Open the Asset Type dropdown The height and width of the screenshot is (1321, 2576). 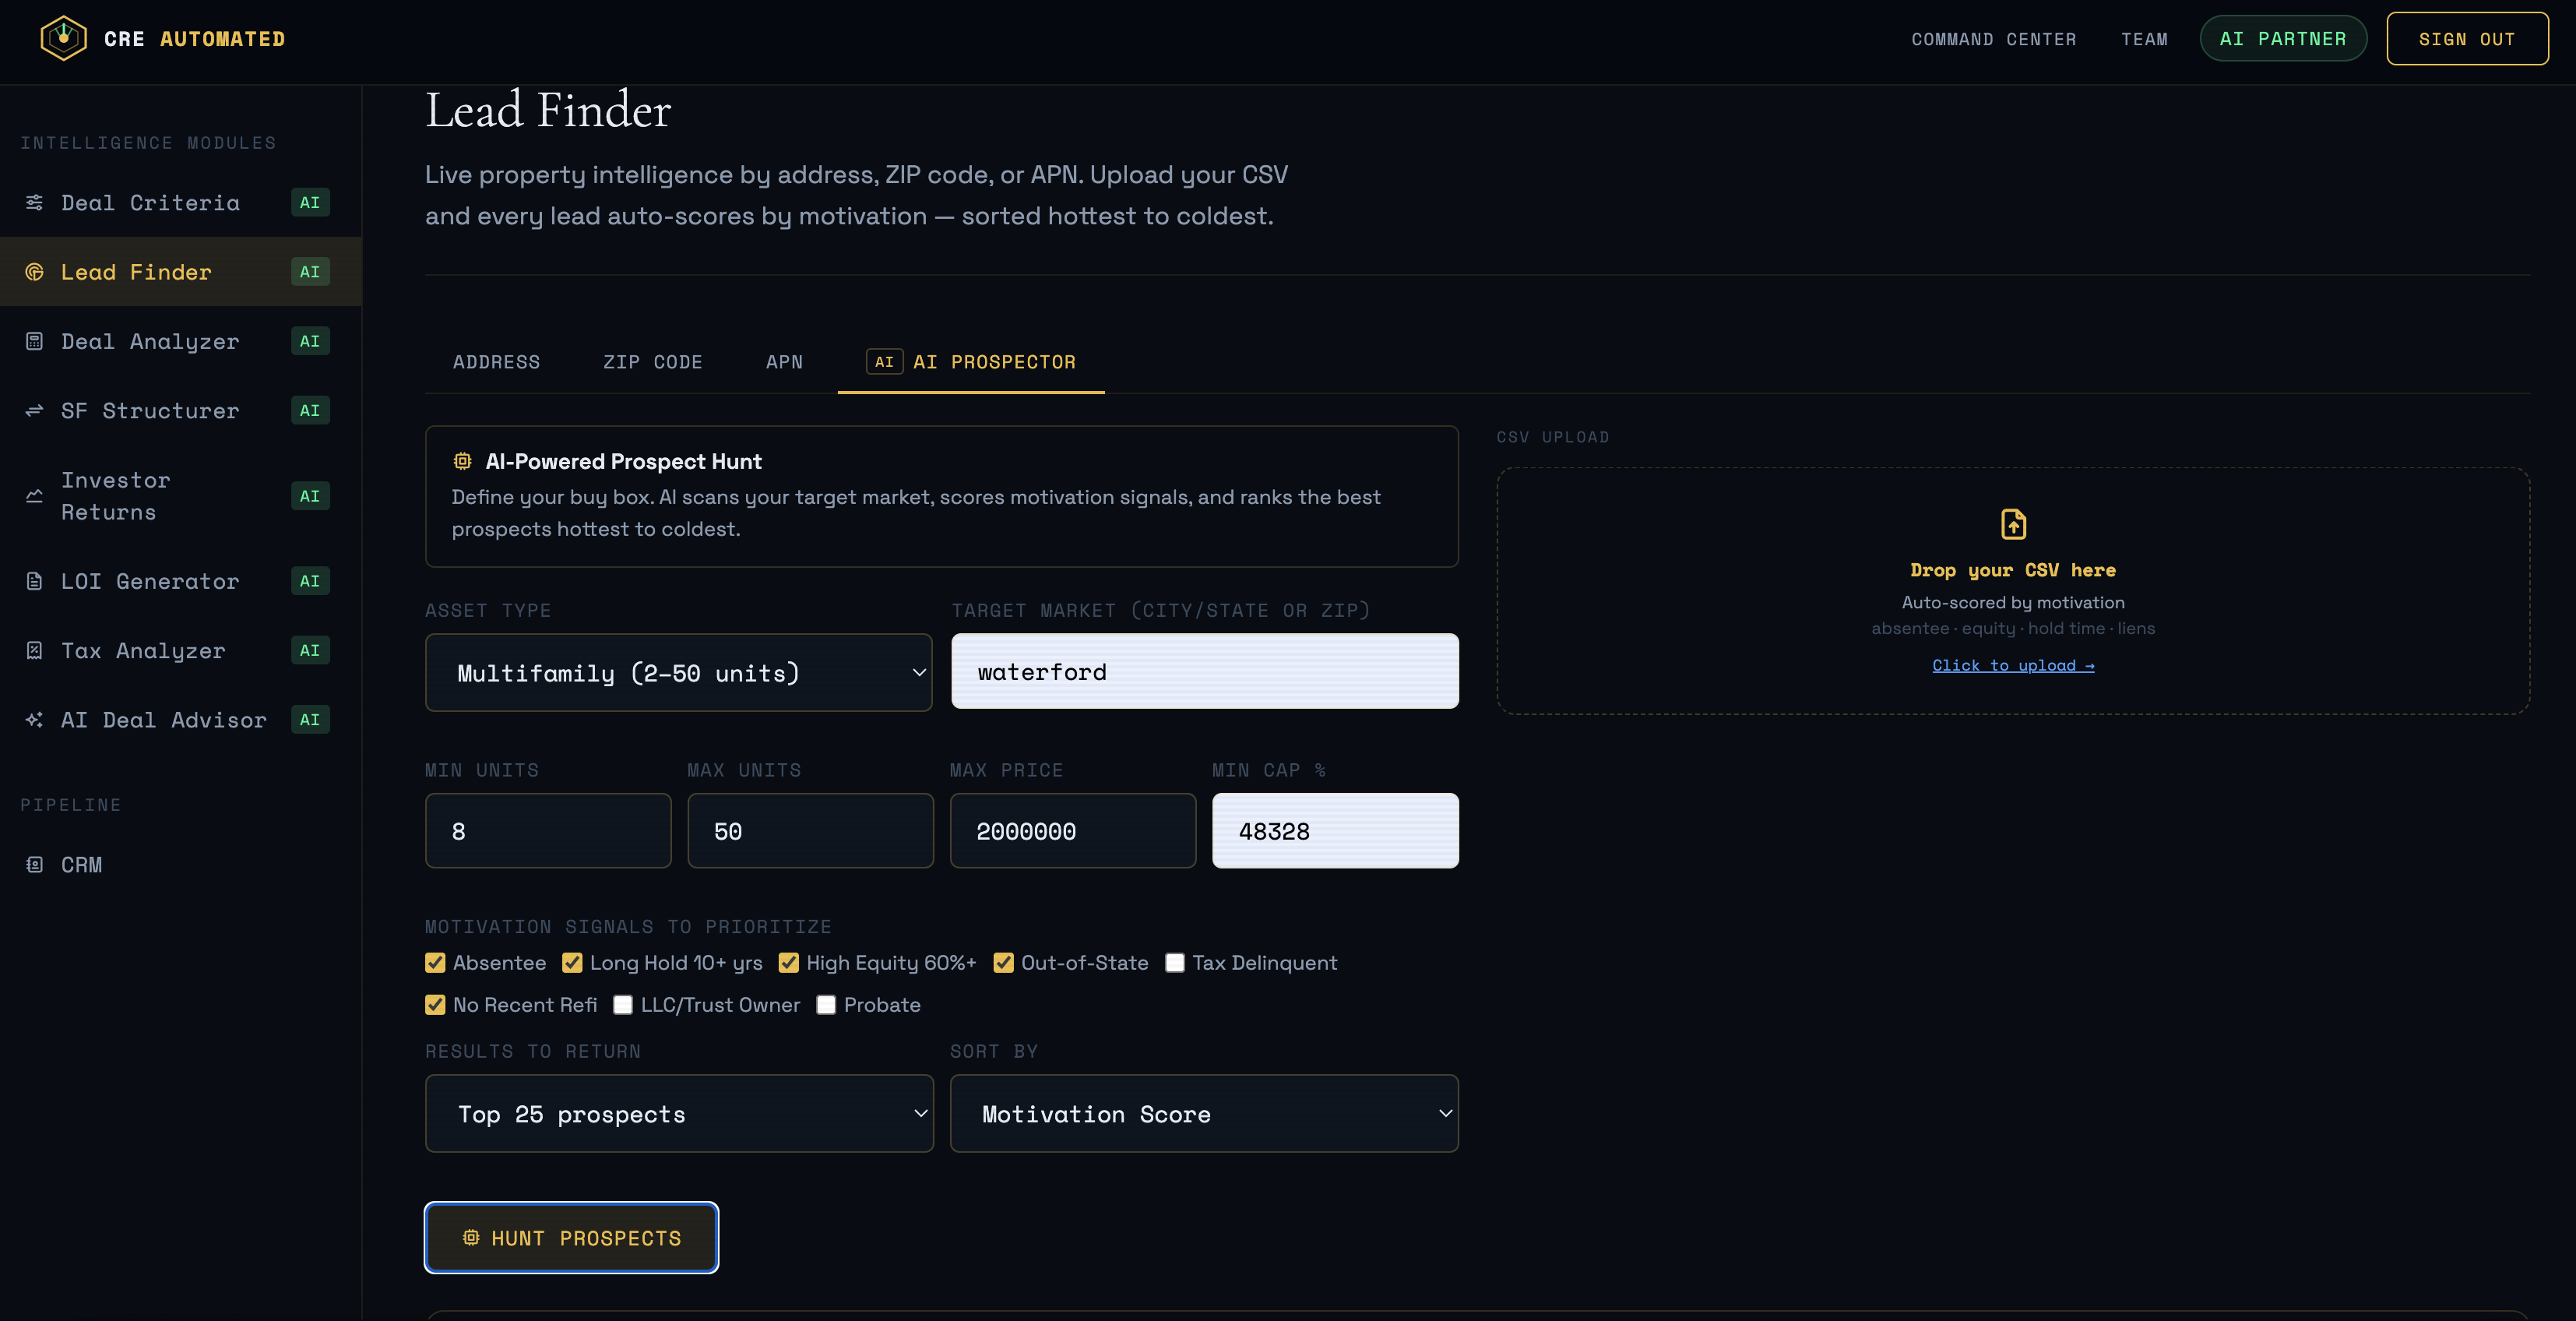[x=679, y=673]
